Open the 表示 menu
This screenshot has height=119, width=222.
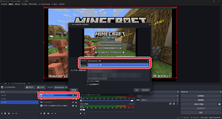pos(17,4)
